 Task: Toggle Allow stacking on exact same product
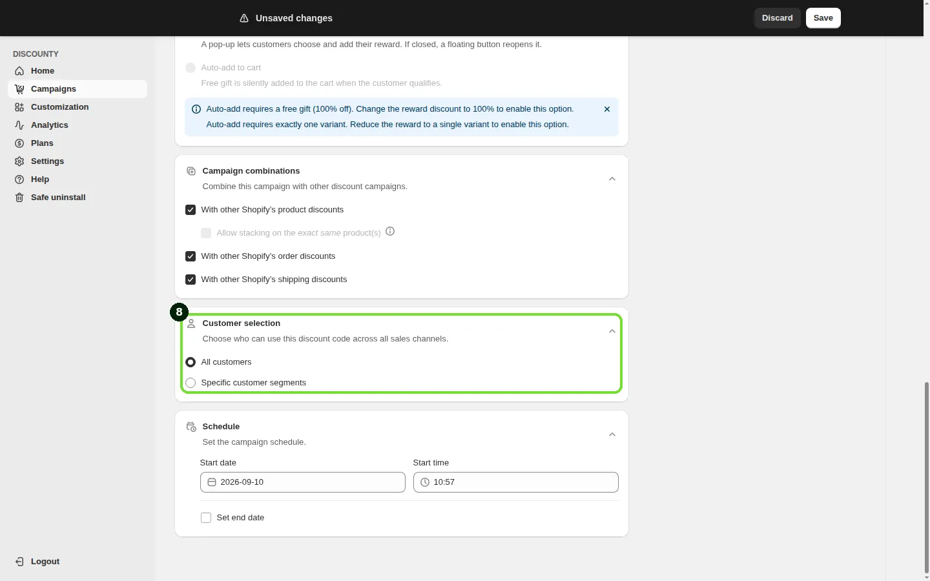point(206,233)
